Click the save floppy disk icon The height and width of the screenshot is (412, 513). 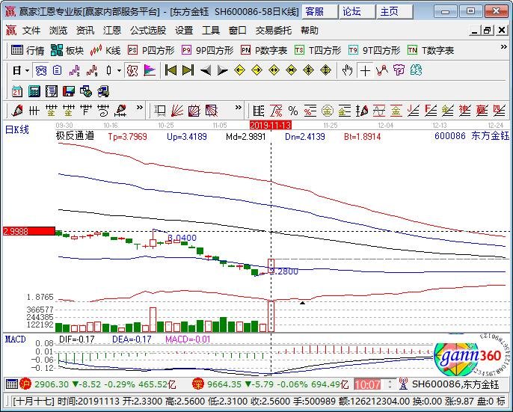pyautogui.click(x=69, y=90)
